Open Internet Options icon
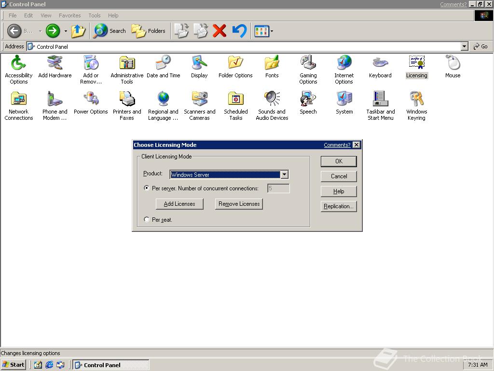 click(x=344, y=70)
